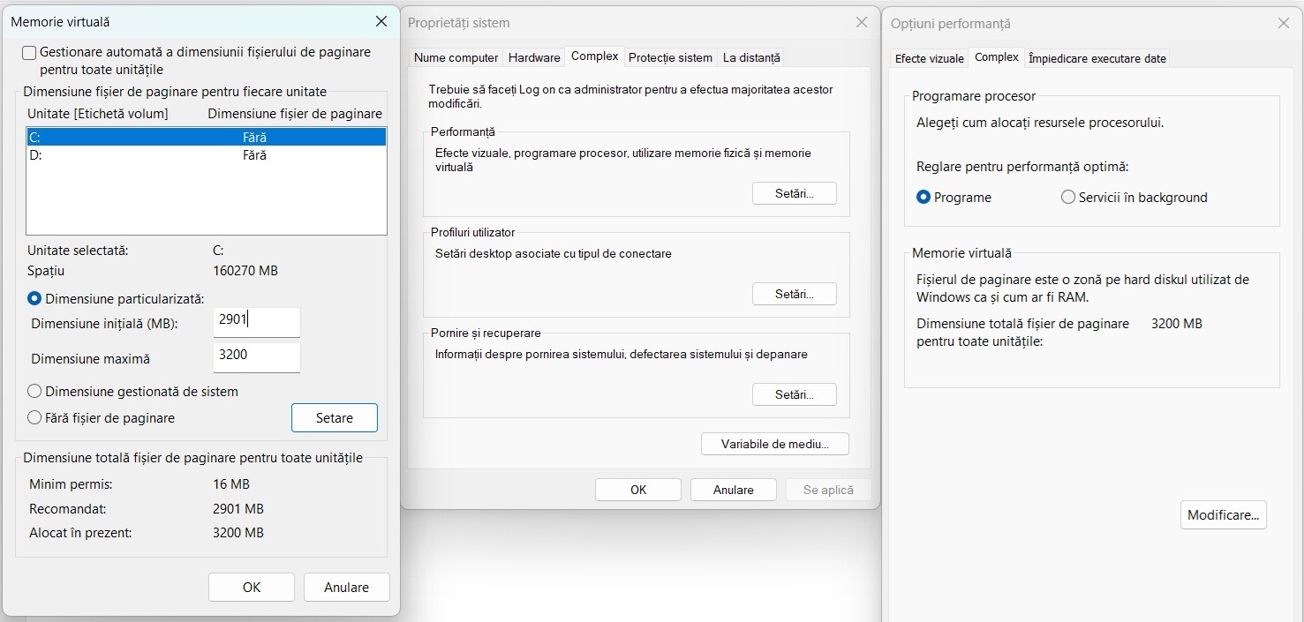Click the 160270 MB space value
Viewport: 1304px width, 622px height.
click(245, 271)
